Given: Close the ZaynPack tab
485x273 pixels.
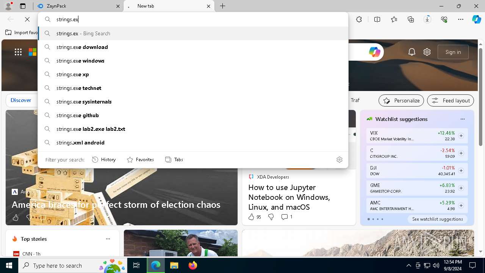Looking at the screenshot, I should tap(118, 6).
